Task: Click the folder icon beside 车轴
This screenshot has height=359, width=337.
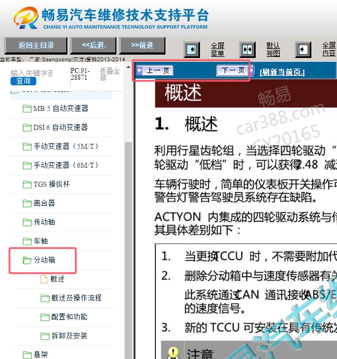Action: (x=27, y=241)
